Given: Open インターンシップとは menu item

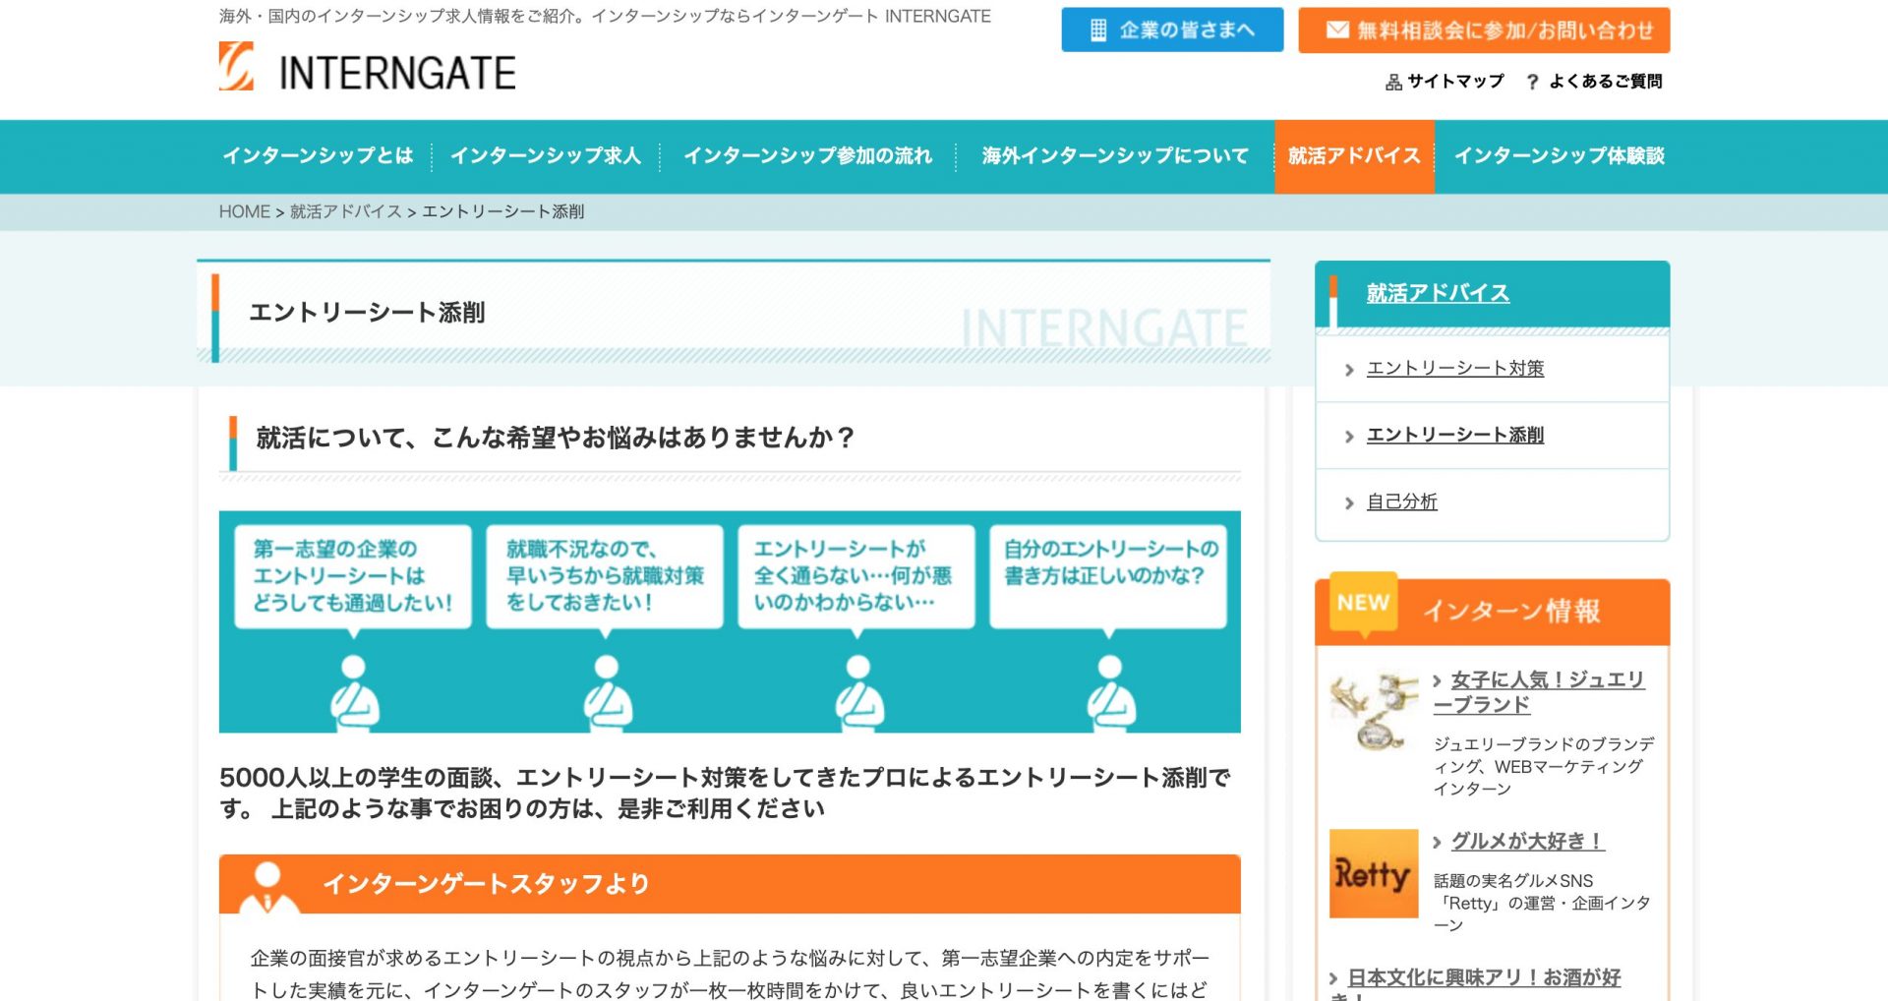Looking at the screenshot, I should coord(318,156).
